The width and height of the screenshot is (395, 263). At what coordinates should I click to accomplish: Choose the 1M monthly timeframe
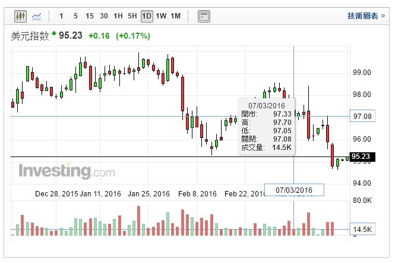coord(175,15)
